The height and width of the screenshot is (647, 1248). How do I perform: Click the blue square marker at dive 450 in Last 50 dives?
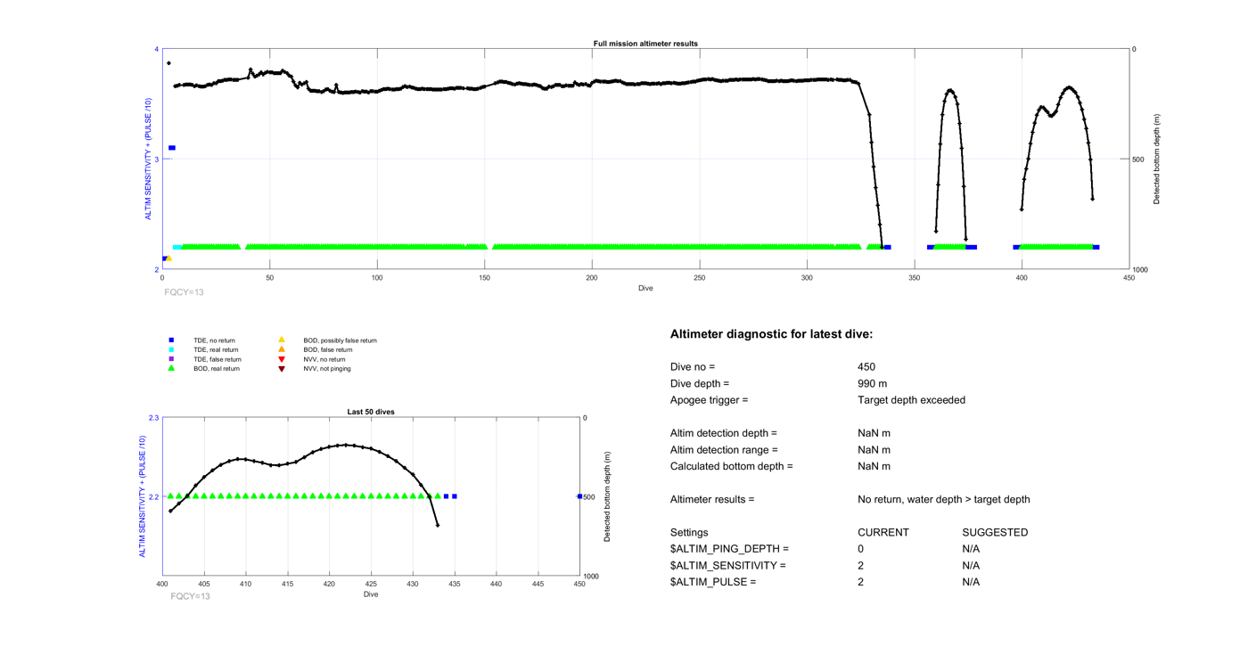579,496
